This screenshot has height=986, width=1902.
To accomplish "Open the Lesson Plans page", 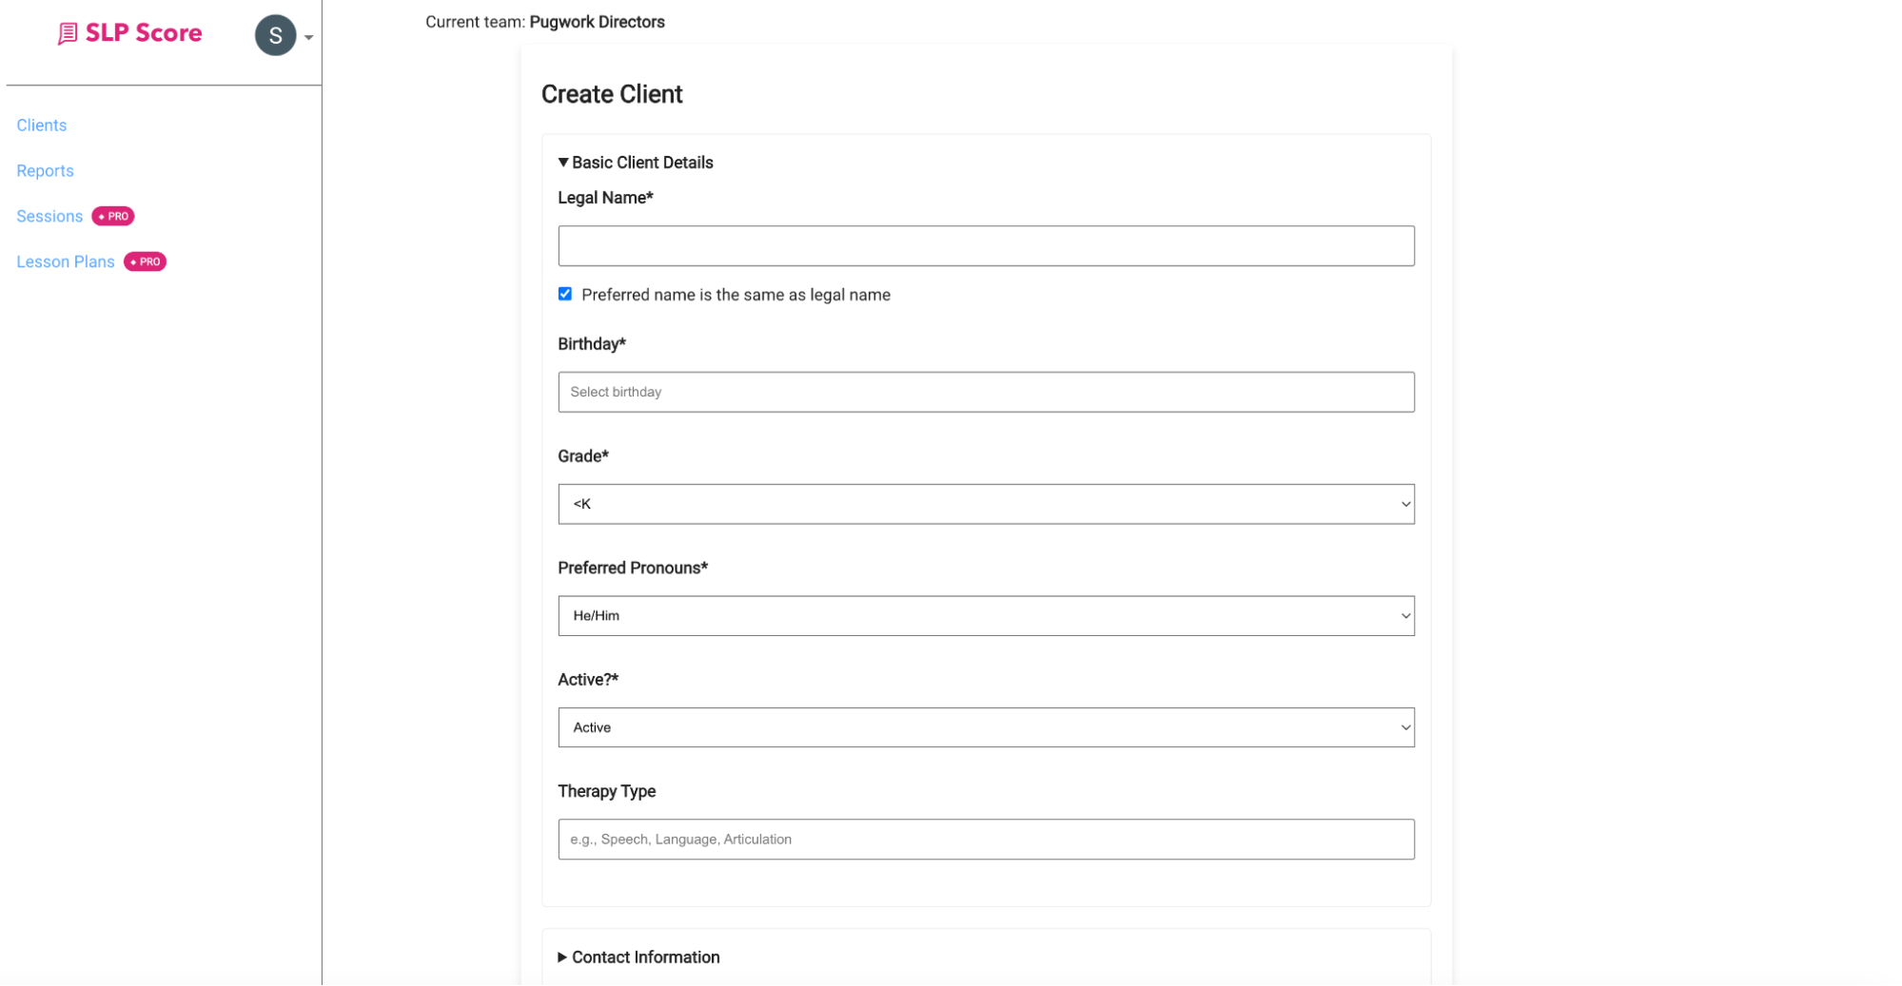I will point(65,261).
